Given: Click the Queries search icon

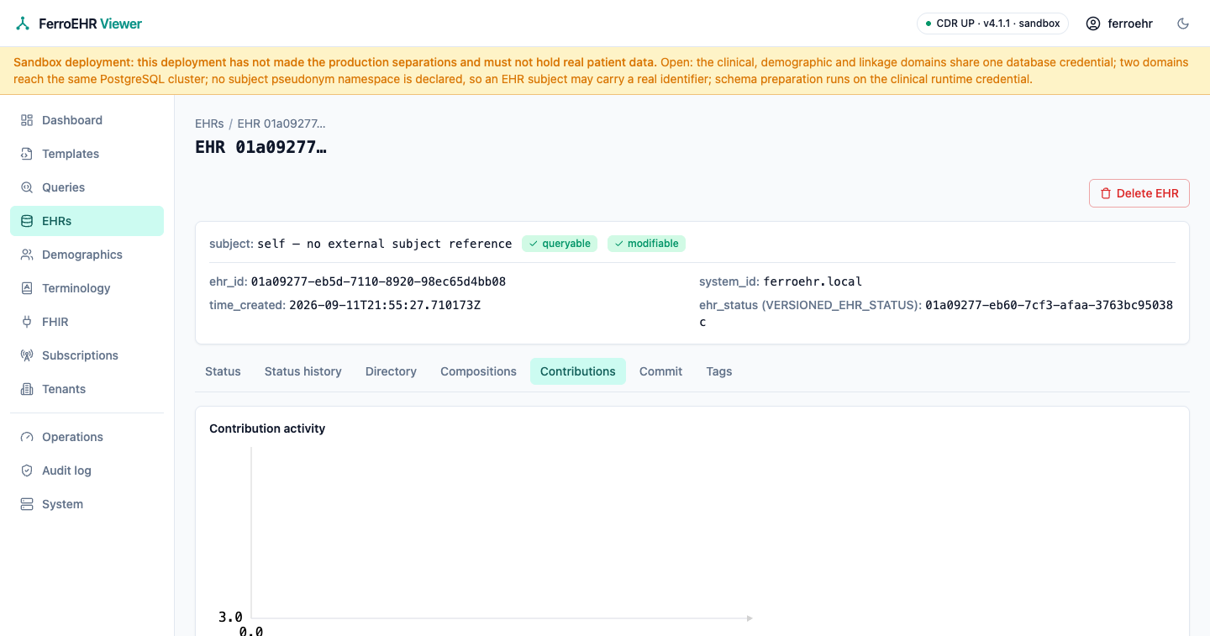Looking at the screenshot, I should (x=27, y=187).
